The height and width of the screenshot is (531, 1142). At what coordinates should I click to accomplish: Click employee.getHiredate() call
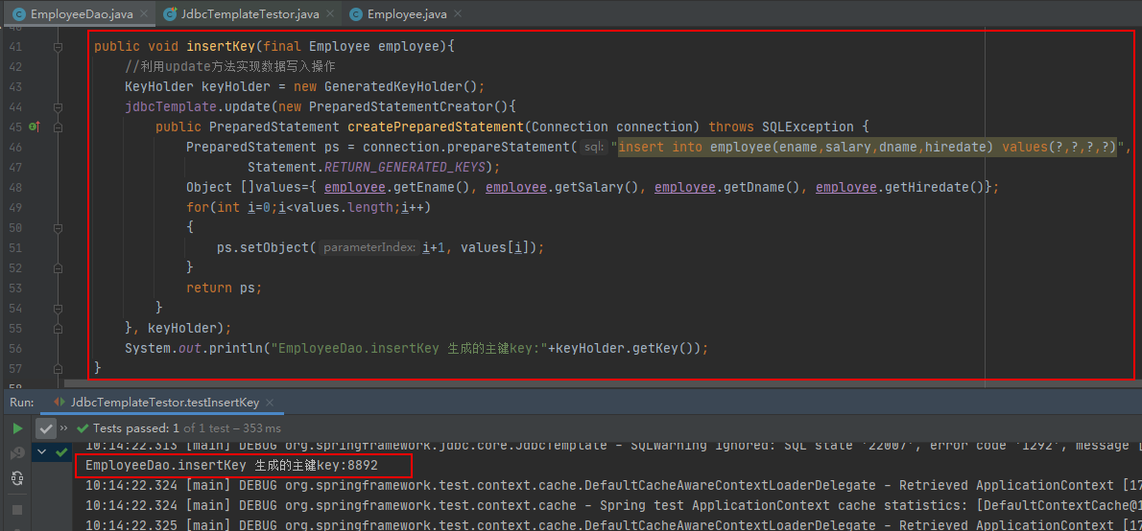pos(899,187)
